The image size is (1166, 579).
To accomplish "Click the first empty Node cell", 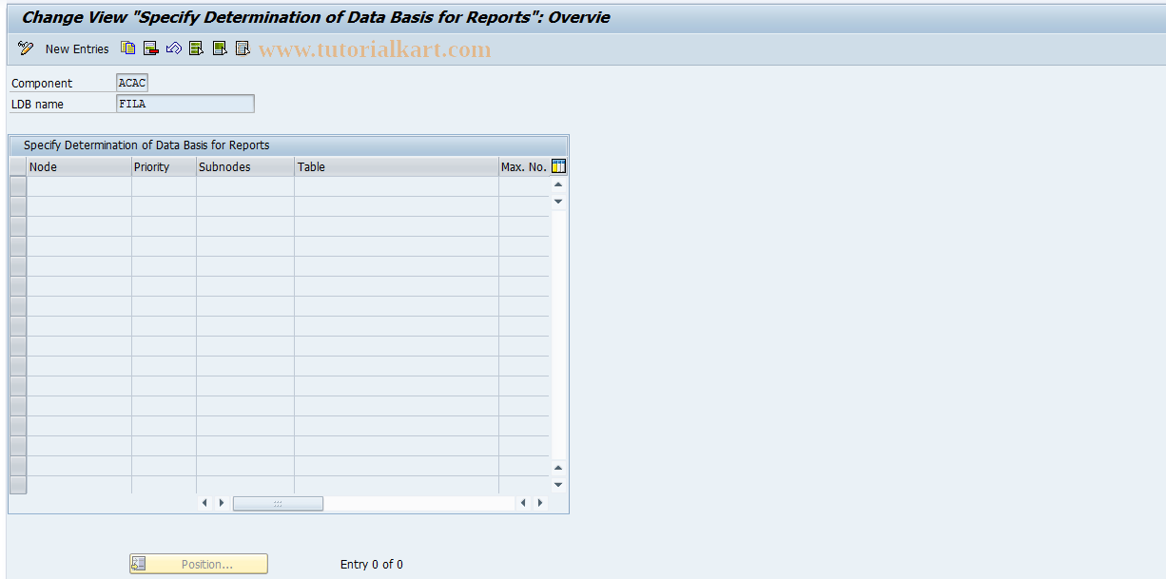I will tap(79, 186).
